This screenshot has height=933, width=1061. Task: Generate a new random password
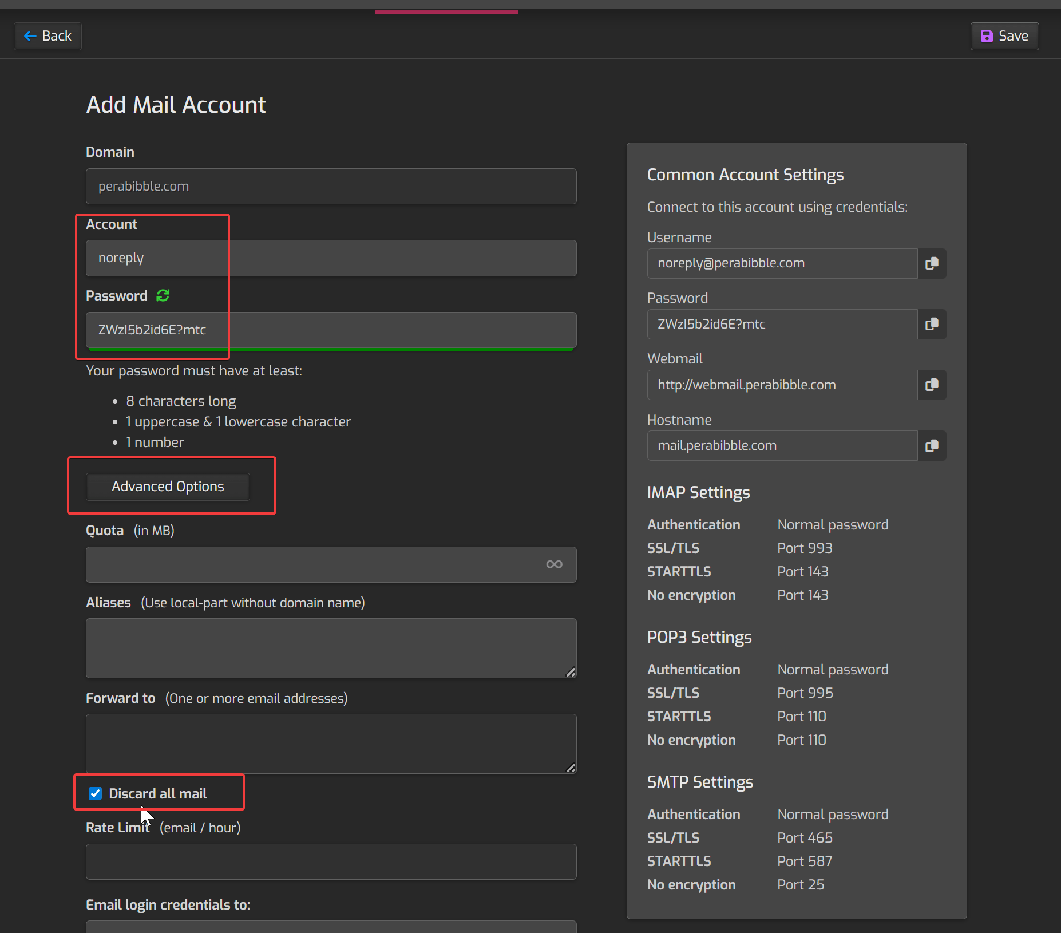163,295
